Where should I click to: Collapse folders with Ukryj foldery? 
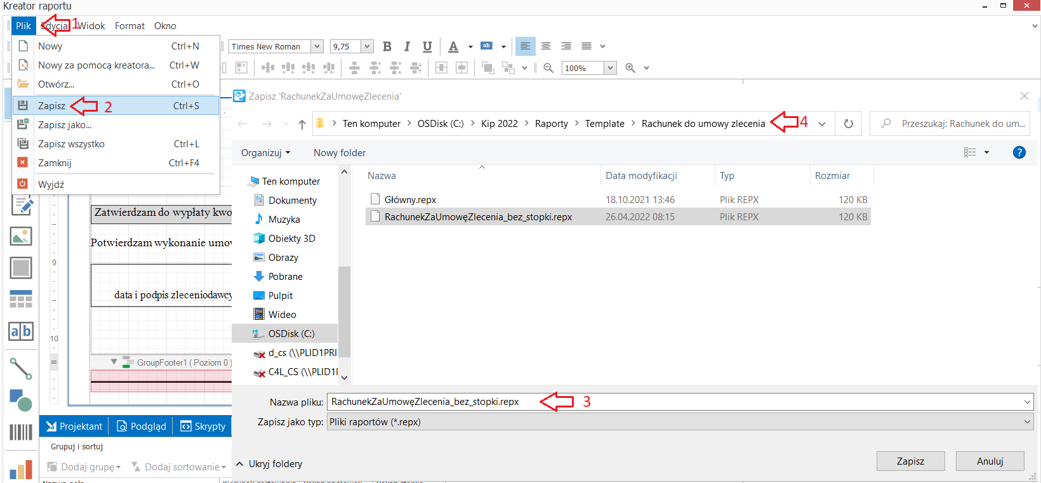pyautogui.click(x=269, y=464)
